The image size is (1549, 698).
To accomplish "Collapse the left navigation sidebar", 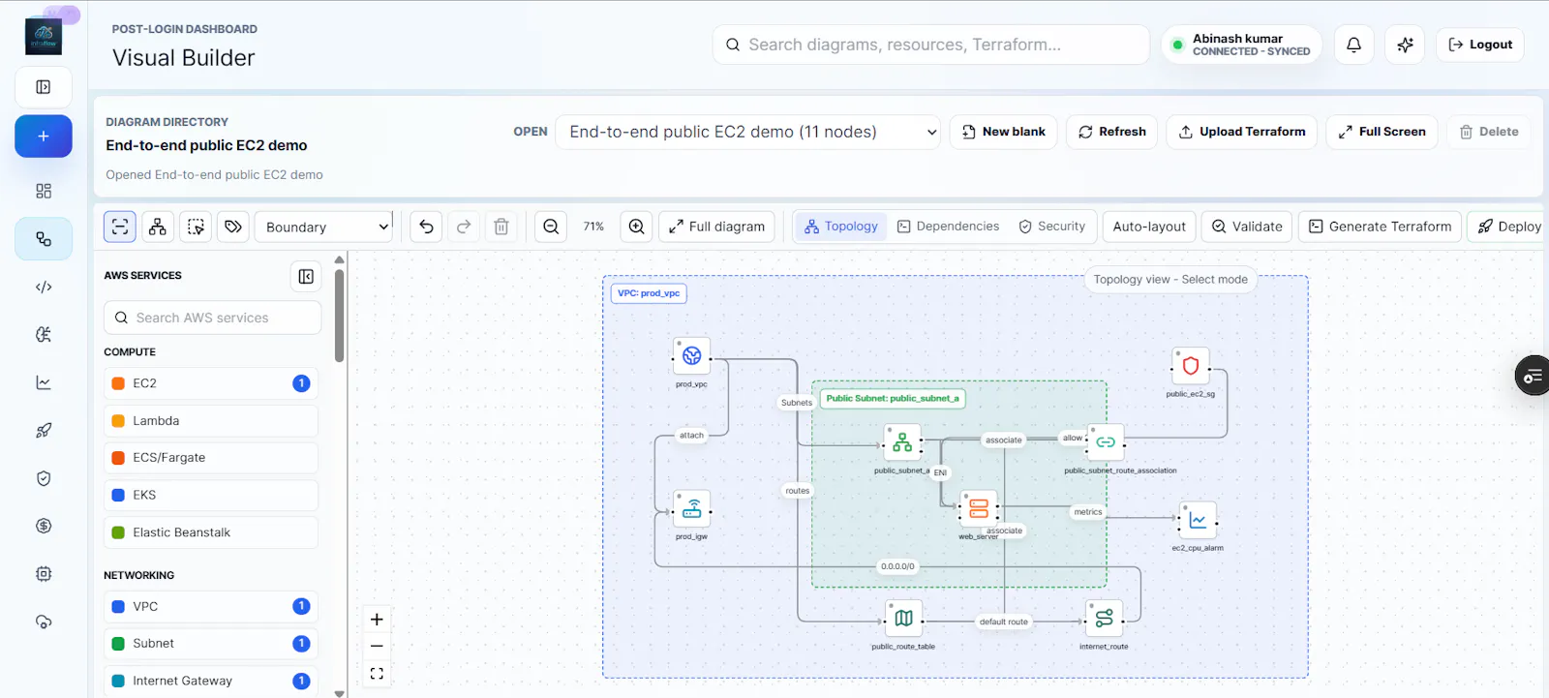I will pos(44,87).
